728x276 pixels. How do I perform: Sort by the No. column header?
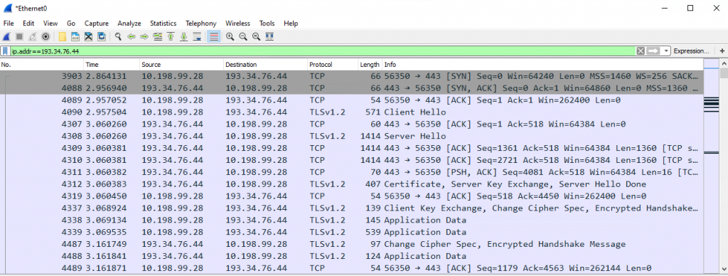[x=42, y=65]
